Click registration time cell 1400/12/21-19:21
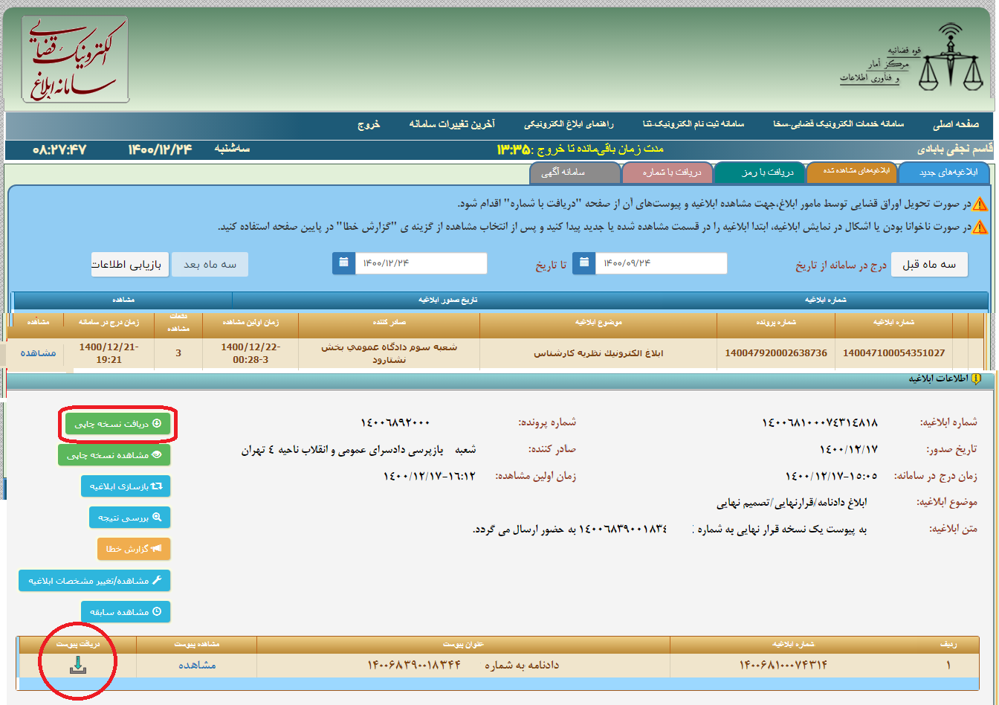This screenshot has height=705, width=999. tap(109, 352)
